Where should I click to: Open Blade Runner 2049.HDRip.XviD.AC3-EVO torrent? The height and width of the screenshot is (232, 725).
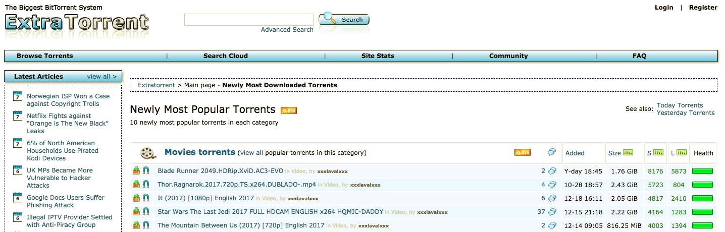pos(221,171)
